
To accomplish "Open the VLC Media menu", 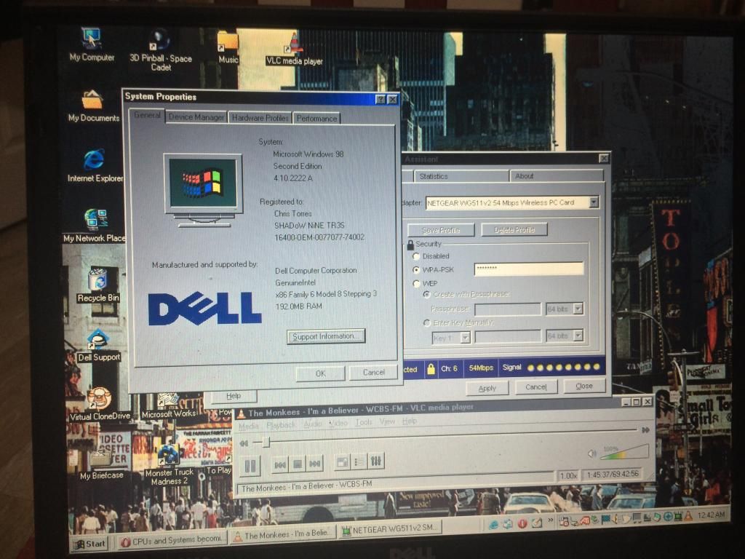I will pos(249,426).
